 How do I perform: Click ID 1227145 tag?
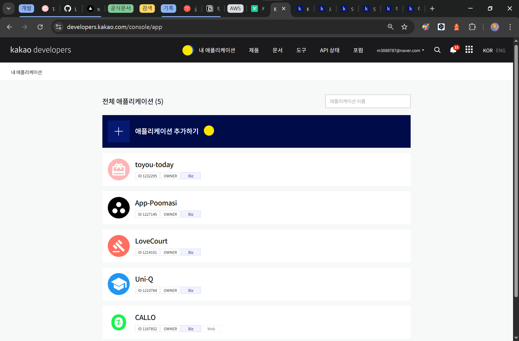click(x=147, y=214)
